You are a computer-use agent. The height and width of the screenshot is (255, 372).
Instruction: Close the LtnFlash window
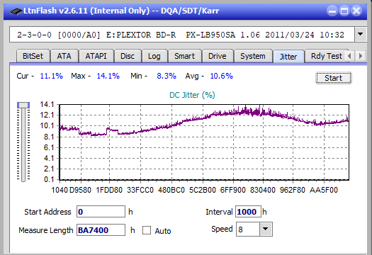click(x=356, y=11)
